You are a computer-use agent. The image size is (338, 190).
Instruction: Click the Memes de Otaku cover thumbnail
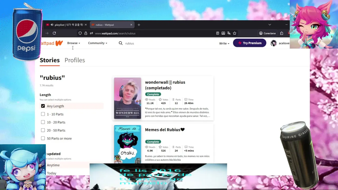click(x=128, y=144)
